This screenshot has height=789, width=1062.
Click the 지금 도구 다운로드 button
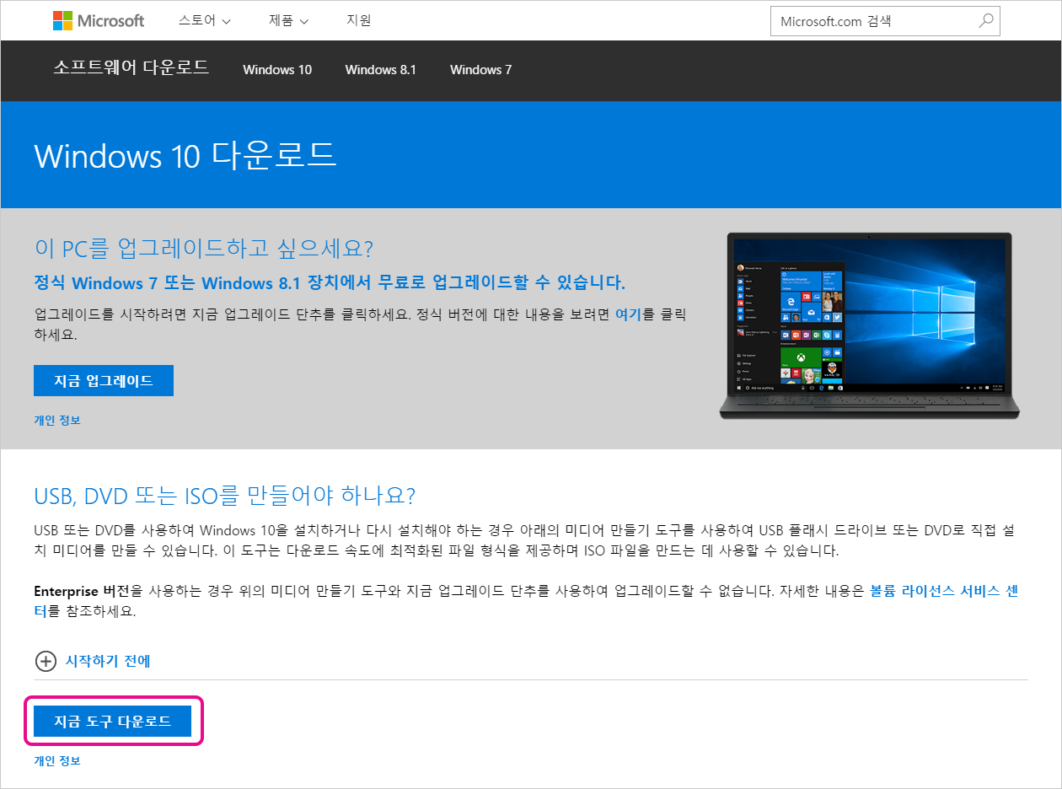click(x=113, y=721)
